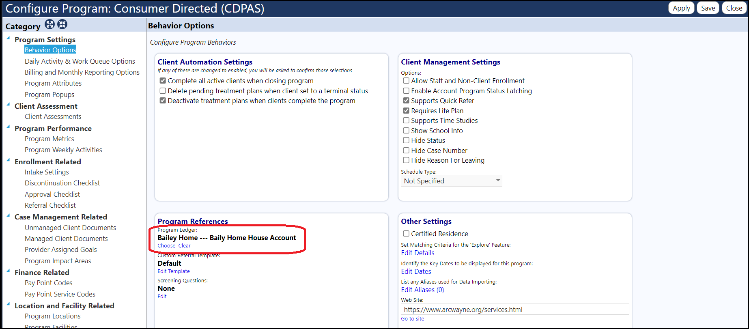Screen dimensions: 749x329
Task: Edit the Screening Questions
Action: 162,297
